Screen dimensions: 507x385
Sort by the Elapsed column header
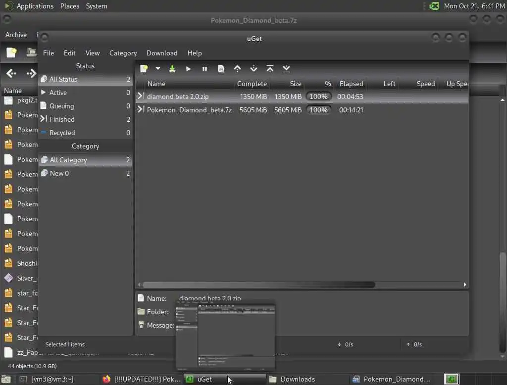pyautogui.click(x=351, y=84)
